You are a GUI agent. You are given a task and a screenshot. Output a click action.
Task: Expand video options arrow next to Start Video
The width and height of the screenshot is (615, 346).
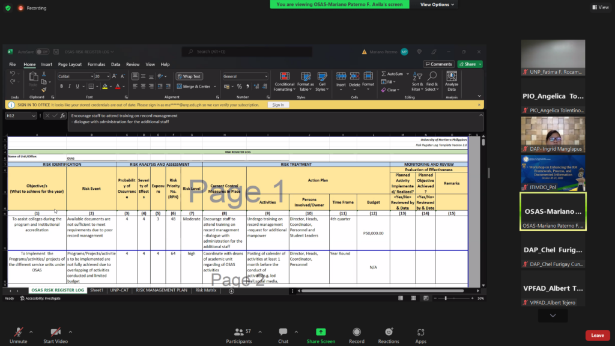[x=70, y=332]
